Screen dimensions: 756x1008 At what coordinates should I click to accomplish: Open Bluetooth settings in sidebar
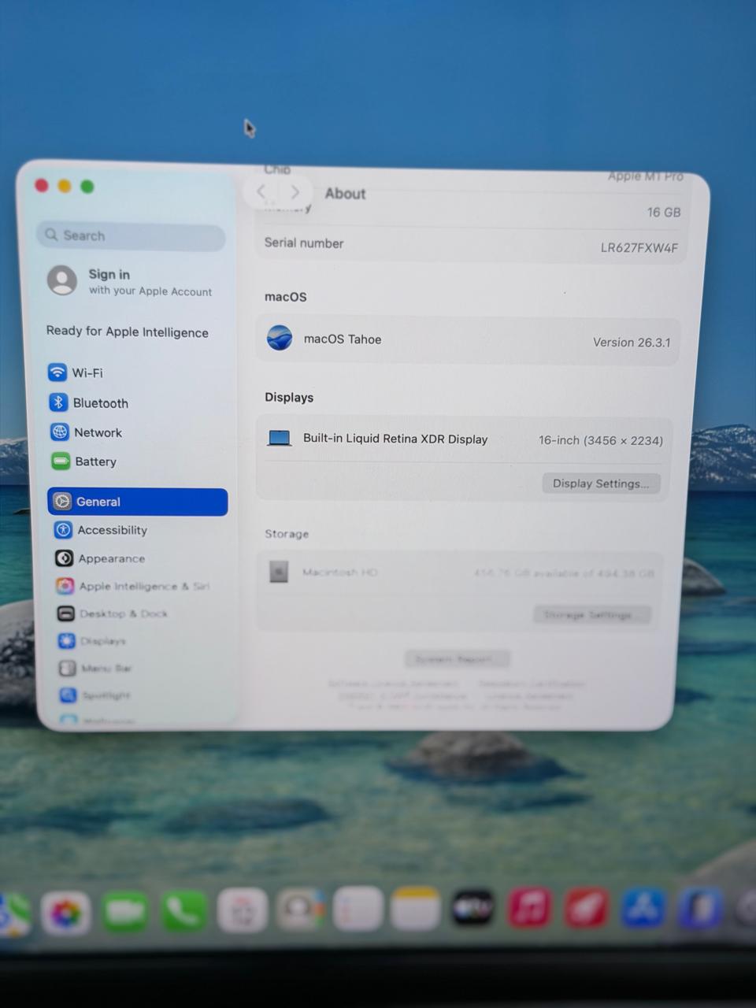click(x=88, y=402)
